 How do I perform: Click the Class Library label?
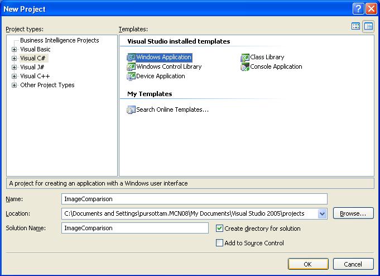[x=267, y=58]
